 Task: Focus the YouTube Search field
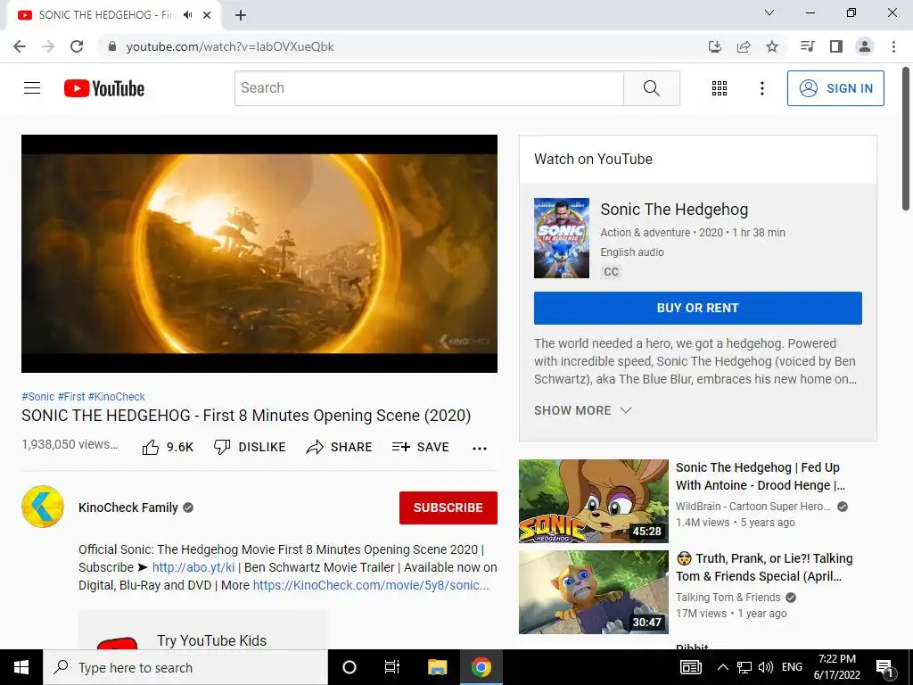[x=429, y=88]
